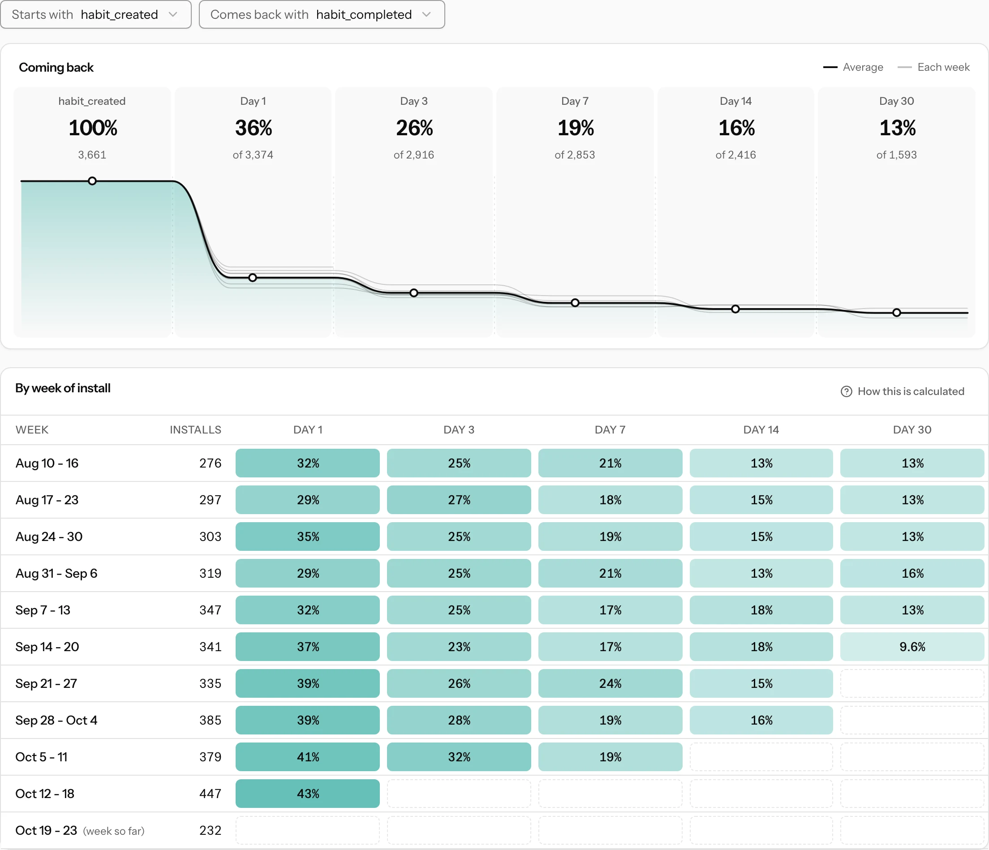Click the 'By week of install' heading
The width and height of the screenshot is (989, 850).
[x=63, y=388]
